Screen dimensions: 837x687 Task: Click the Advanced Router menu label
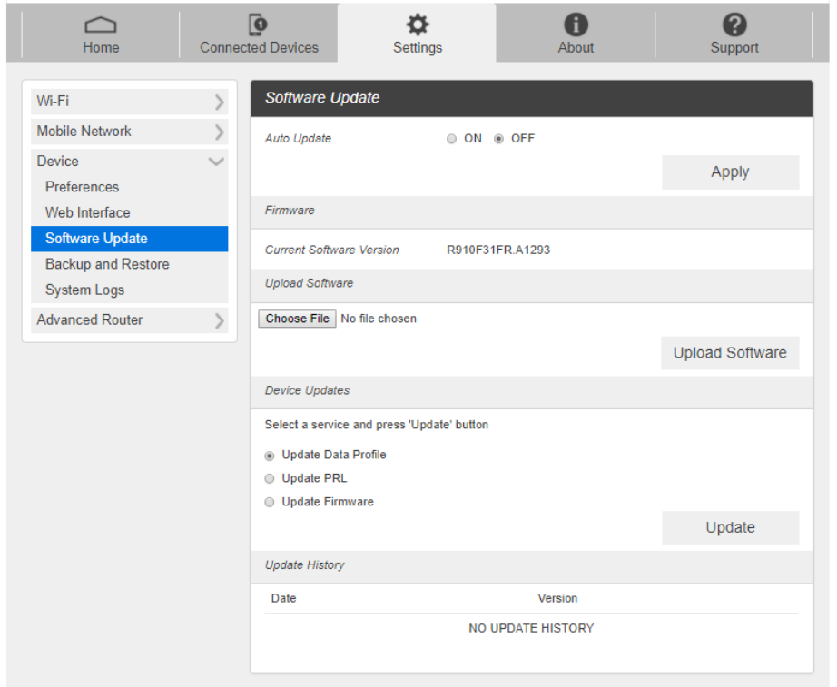coord(90,319)
